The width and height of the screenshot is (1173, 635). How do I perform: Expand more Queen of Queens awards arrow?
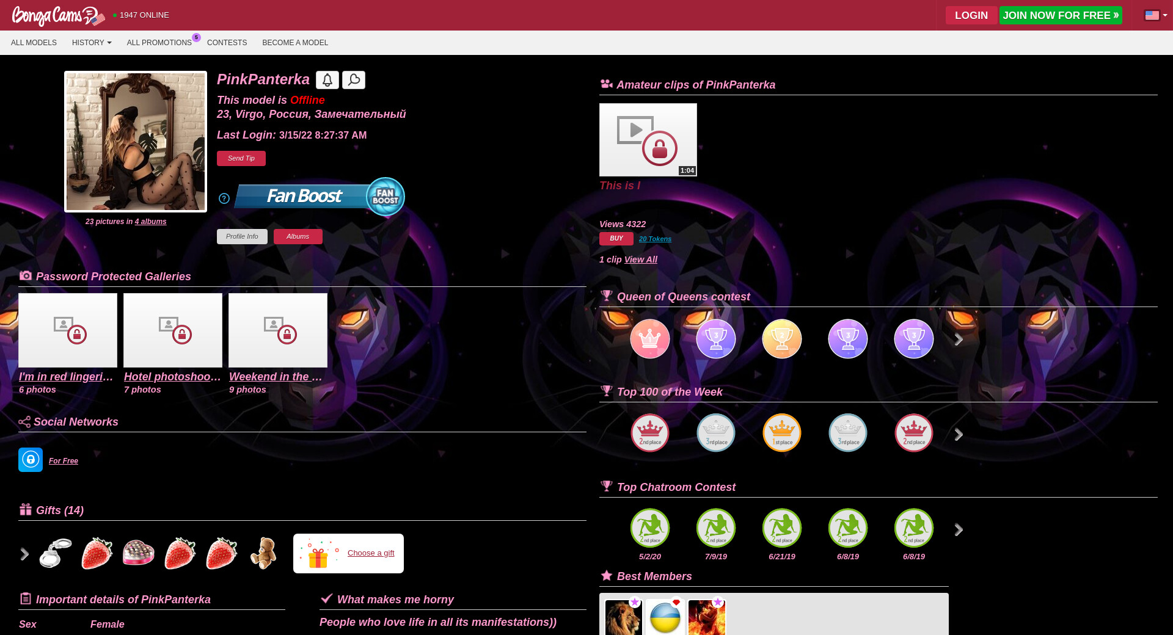pyautogui.click(x=959, y=339)
